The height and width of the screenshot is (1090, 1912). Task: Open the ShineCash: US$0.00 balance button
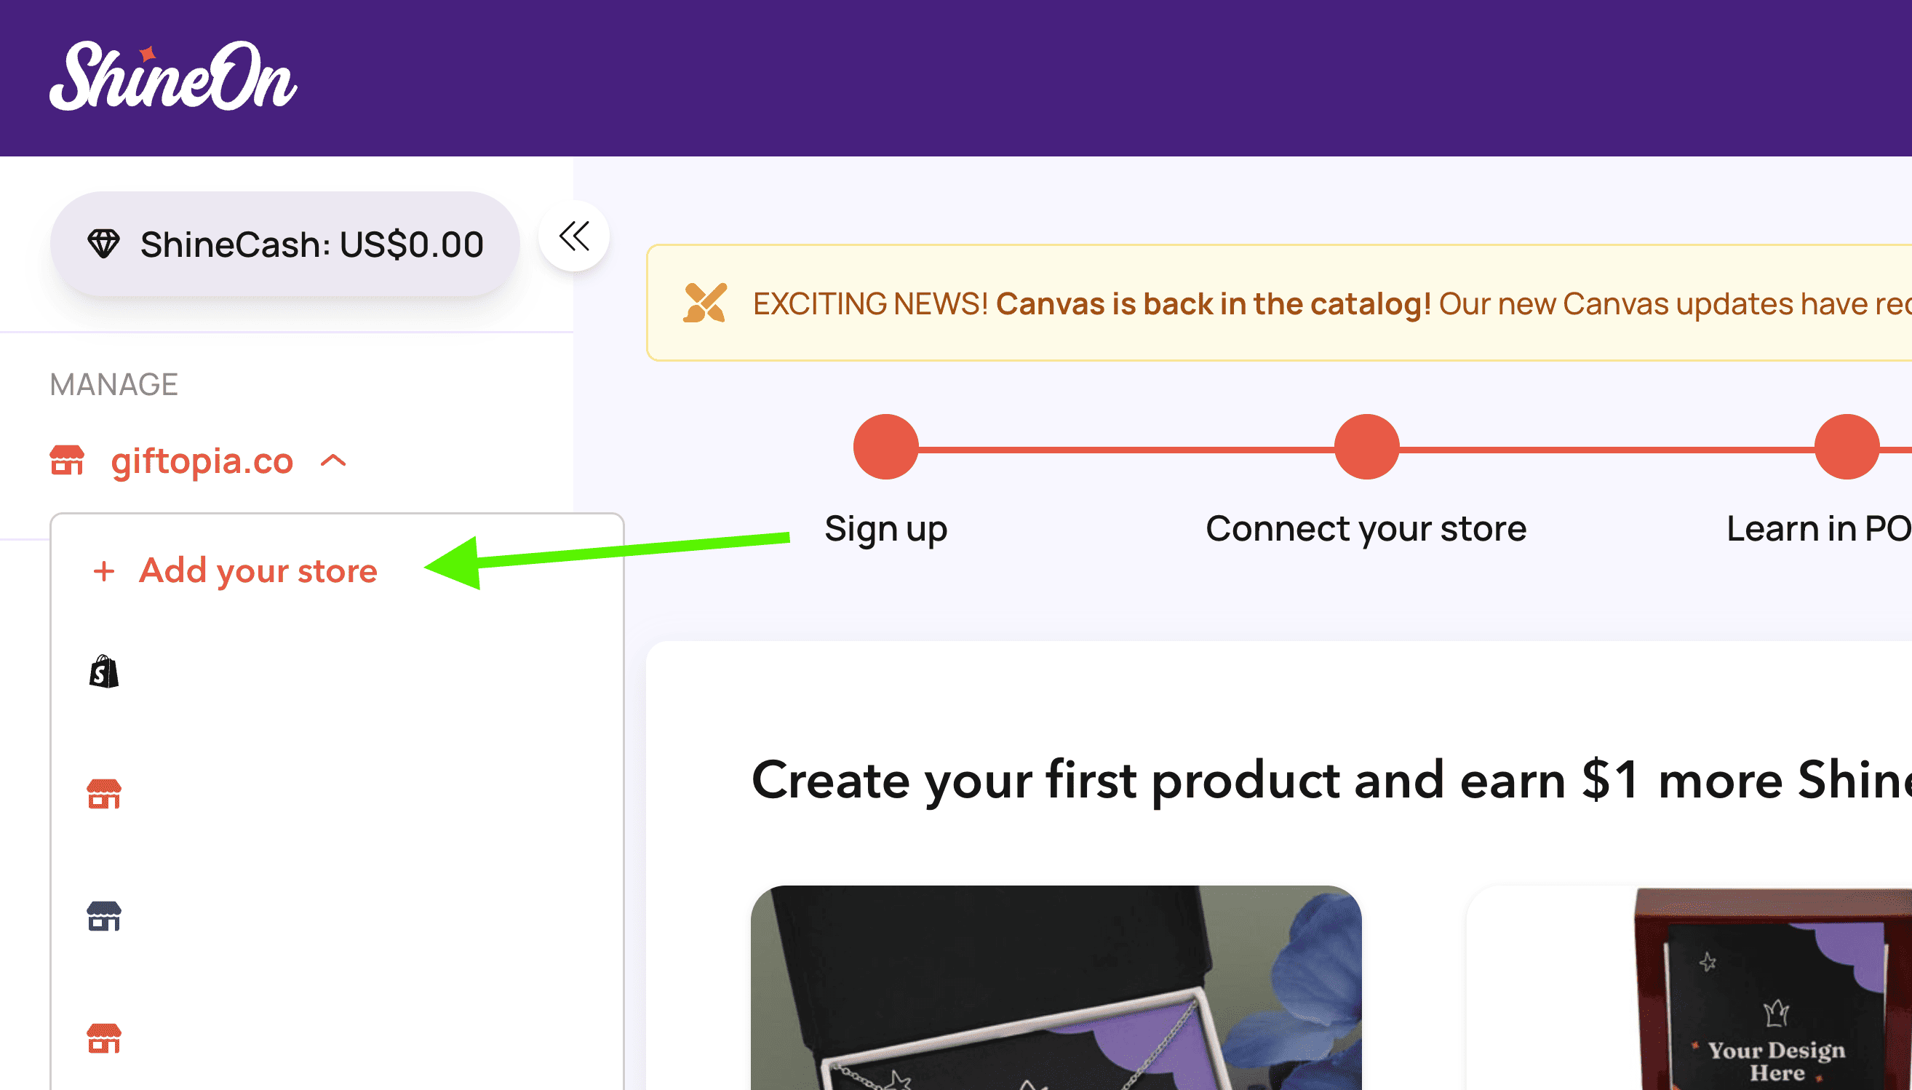[285, 244]
